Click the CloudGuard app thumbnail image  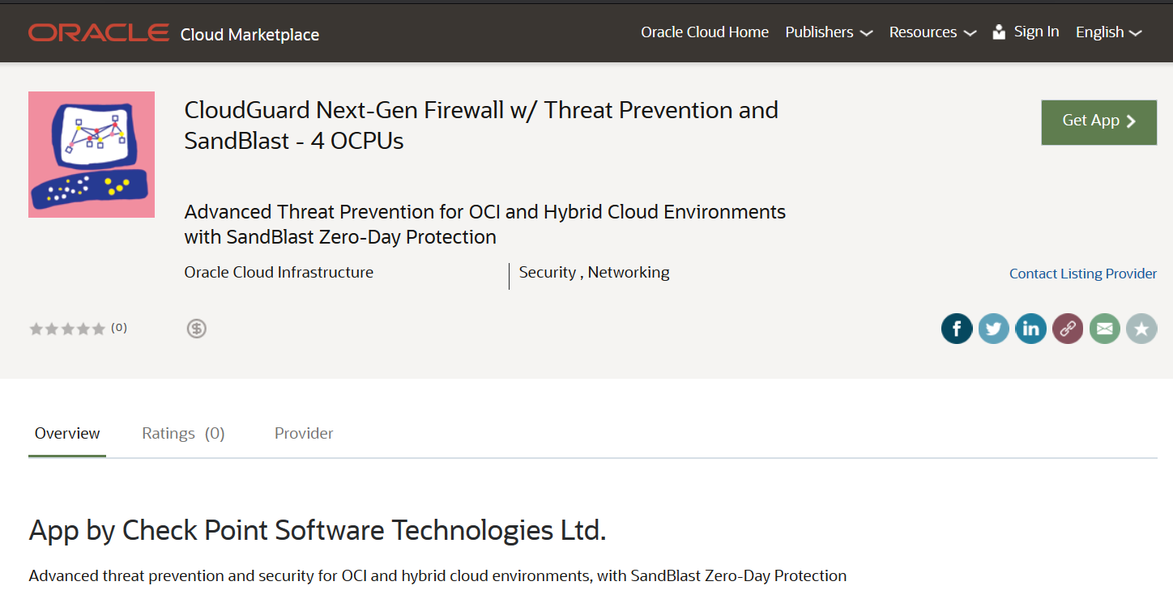click(92, 155)
